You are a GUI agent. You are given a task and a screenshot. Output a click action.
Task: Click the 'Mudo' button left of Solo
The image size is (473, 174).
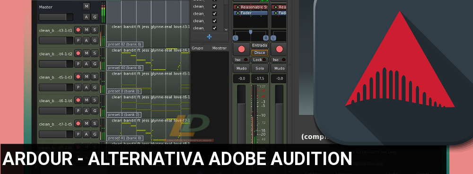tap(241, 69)
